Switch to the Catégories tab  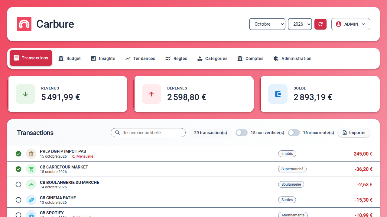click(x=212, y=58)
